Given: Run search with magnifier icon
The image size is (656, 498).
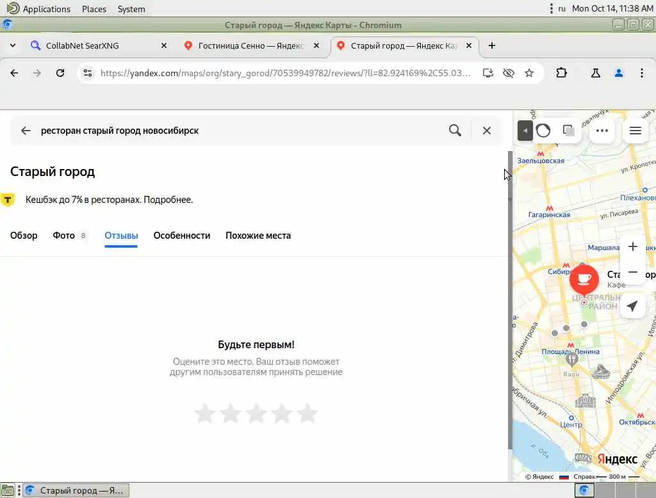Looking at the screenshot, I should pyautogui.click(x=455, y=131).
